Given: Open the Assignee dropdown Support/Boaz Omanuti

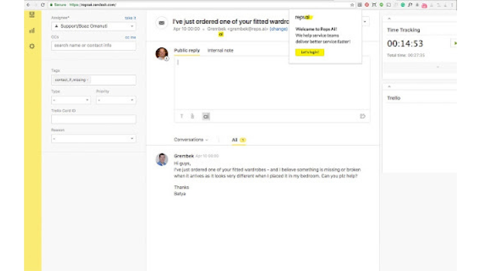Looking at the screenshot, I should pyautogui.click(x=94, y=26).
